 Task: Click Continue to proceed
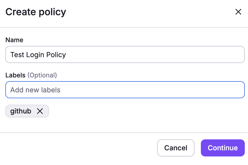point(223,148)
